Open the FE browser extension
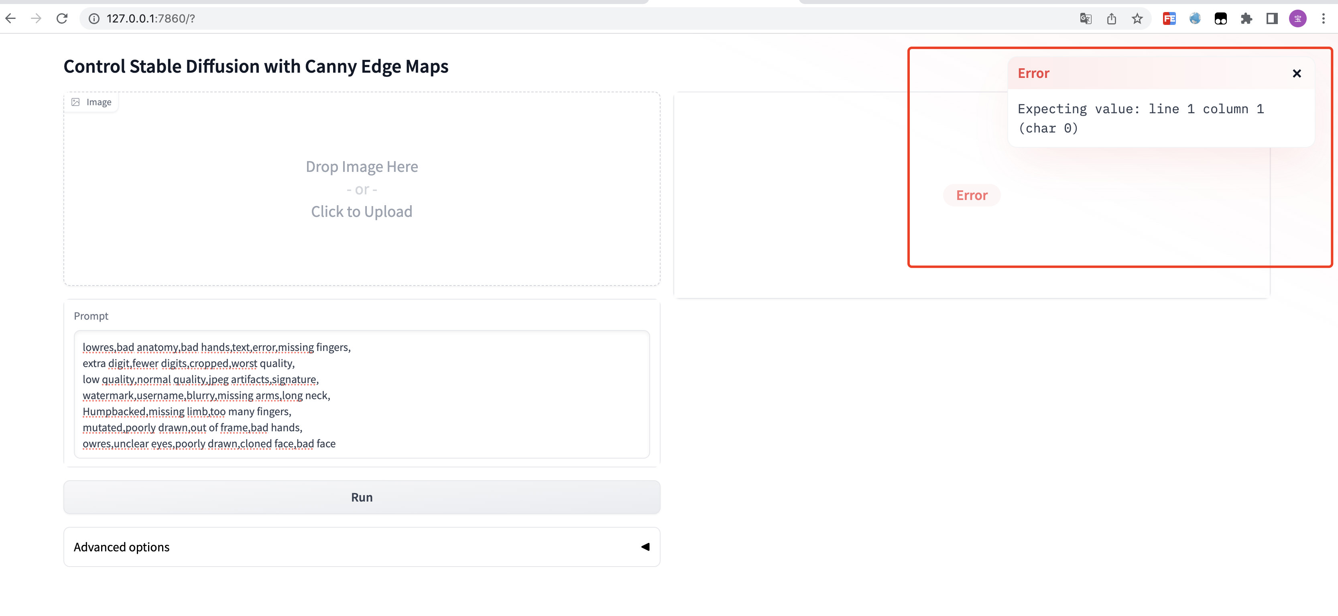 tap(1169, 19)
